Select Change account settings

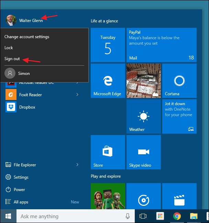[x=27, y=37]
